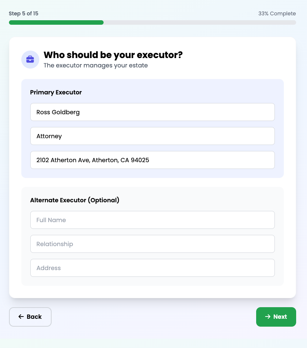
Task: Proceed with the green Next button
Action: 276,317
